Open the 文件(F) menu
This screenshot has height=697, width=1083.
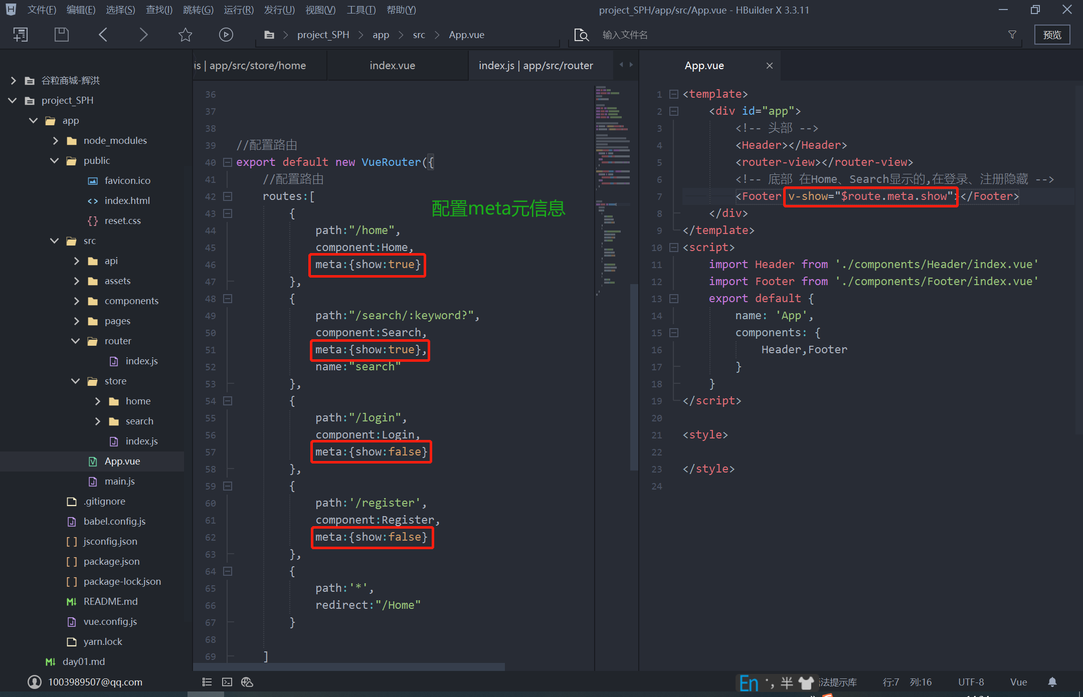pos(42,10)
